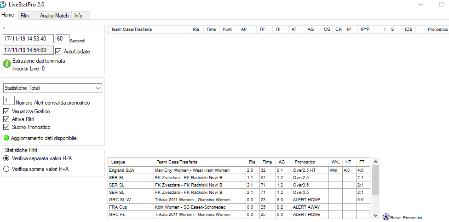Open the Analisi Match tab
449x222 pixels.
[x=54, y=16]
